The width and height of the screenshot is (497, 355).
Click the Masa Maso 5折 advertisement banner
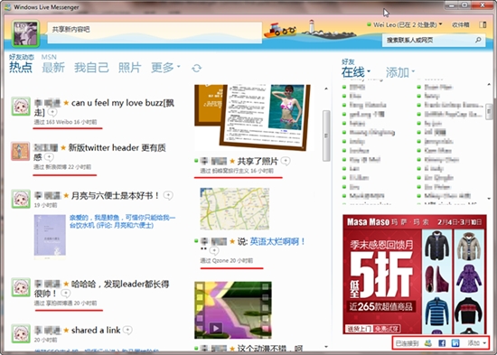(415, 274)
